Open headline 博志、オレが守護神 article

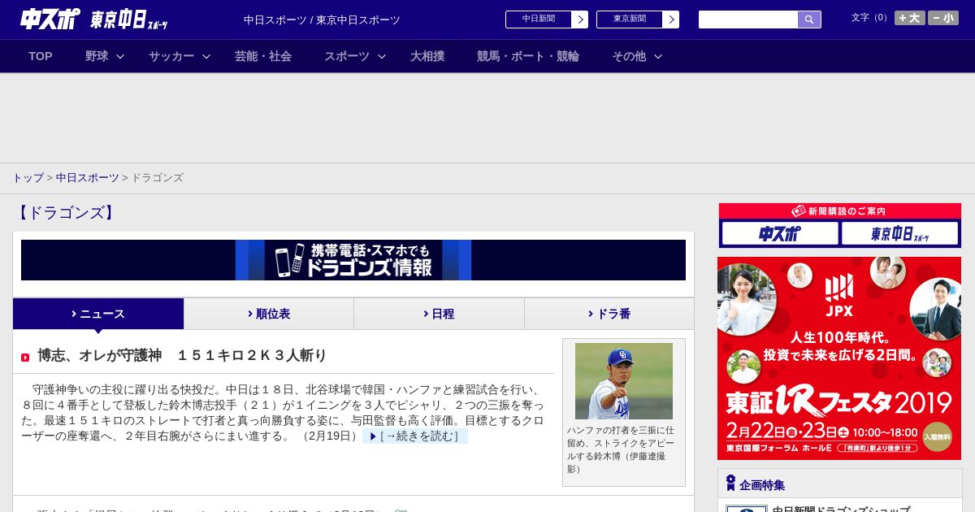(182, 355)
